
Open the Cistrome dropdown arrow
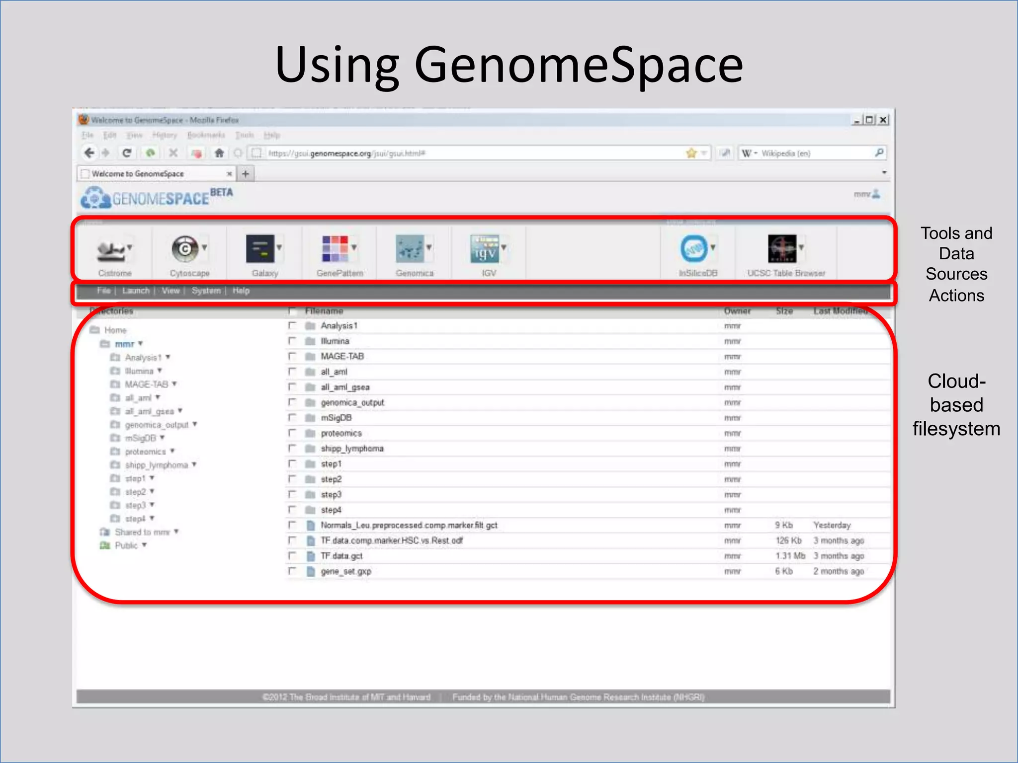pyautogui.click(x=130, y=247)
